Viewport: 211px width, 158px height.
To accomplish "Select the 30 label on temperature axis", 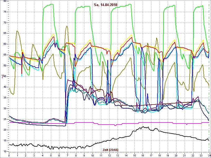I will [4, 108].
